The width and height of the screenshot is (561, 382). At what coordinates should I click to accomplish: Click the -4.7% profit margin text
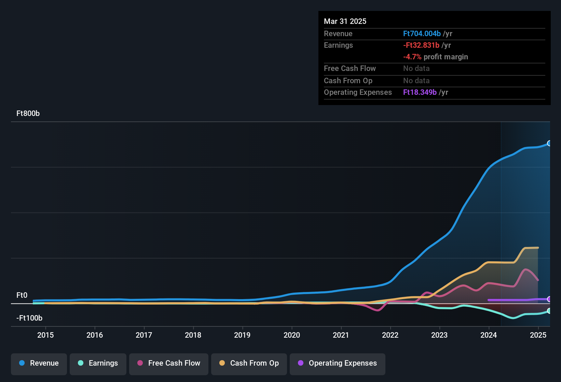pos(436,57)
